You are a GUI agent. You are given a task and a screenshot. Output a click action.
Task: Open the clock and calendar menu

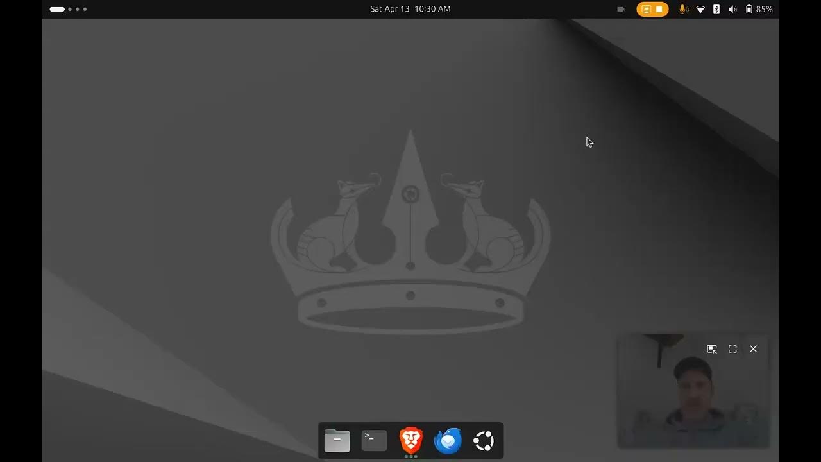pos(410,9)
